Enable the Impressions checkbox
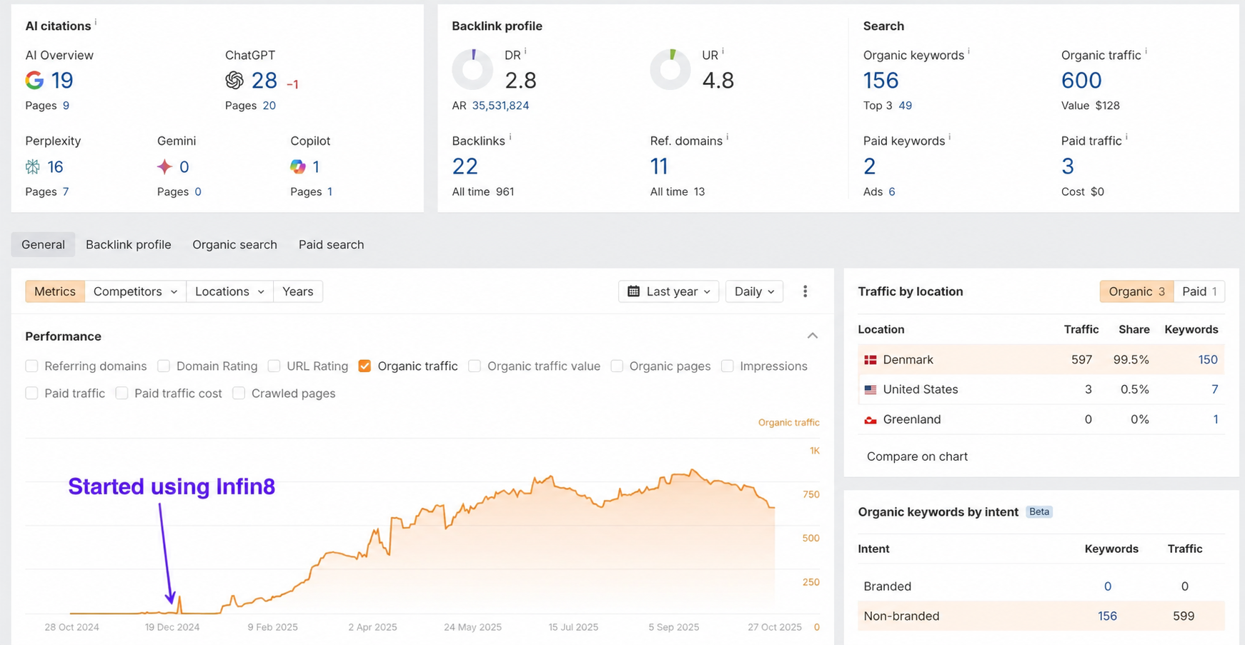The width and height of the screenshot is (1245, 645). click(728, 366)
